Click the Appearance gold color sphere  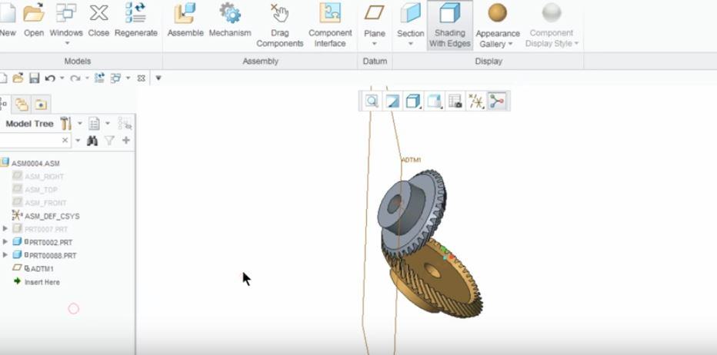pos(498,13)
